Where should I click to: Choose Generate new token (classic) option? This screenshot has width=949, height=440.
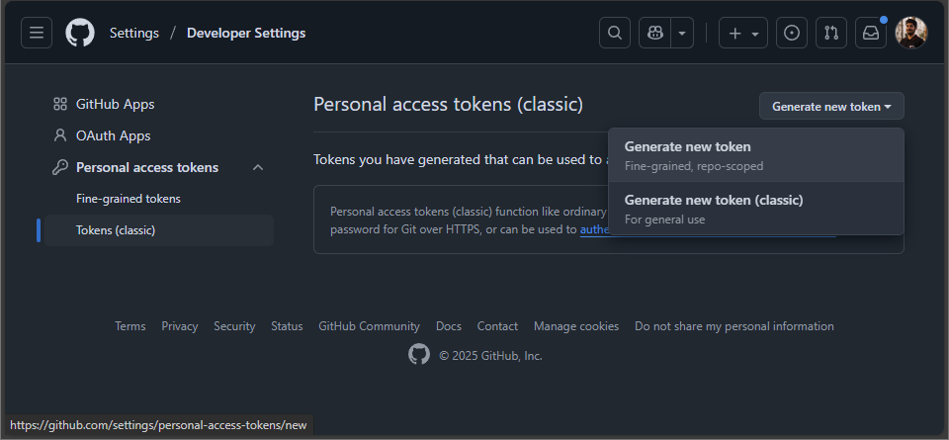[756, 209]
